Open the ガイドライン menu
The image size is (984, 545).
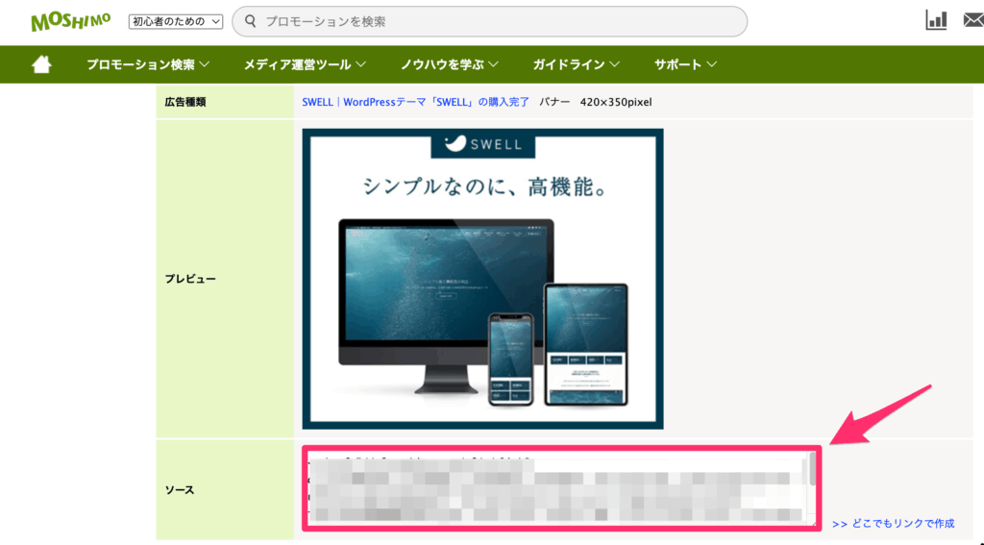click(569, 64)
